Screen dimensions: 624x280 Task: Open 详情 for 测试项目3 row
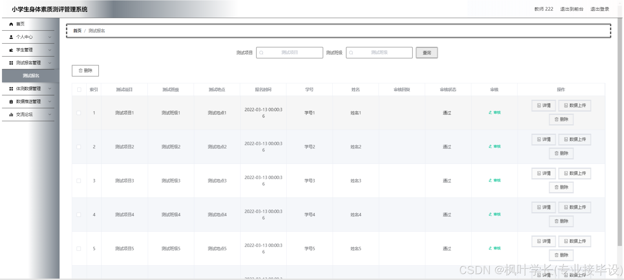[x=544, y=173]
